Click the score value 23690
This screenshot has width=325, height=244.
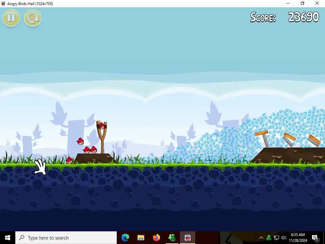[x=304, y=17]
